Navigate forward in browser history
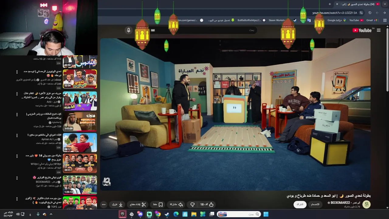Screen dimensions: 389x219 pyautogui.click(x=377, y=13)
